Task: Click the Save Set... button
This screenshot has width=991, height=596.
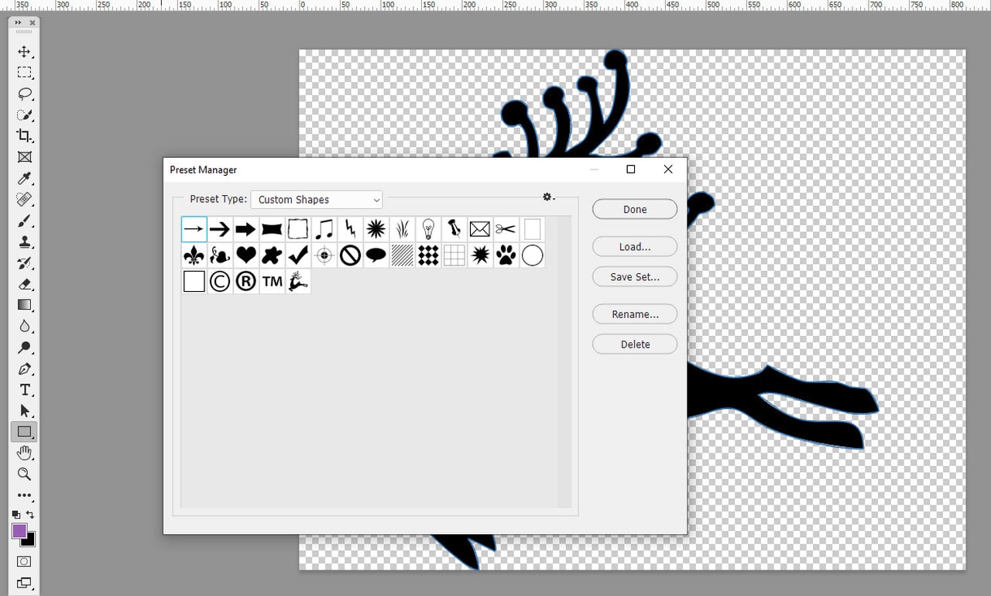Action: coord(635,277)
